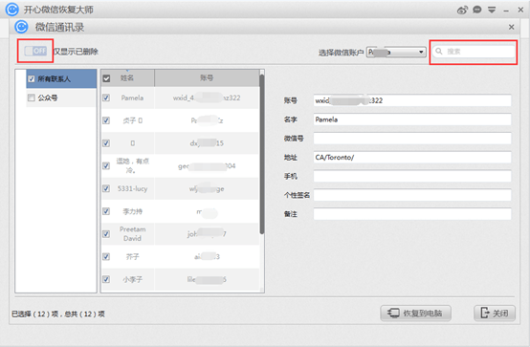Image resolution: width=530 pixels, height=347 pixels.
Task: Uncheck the Pamela contact checkbox
Action: click(x=106, y=98)
